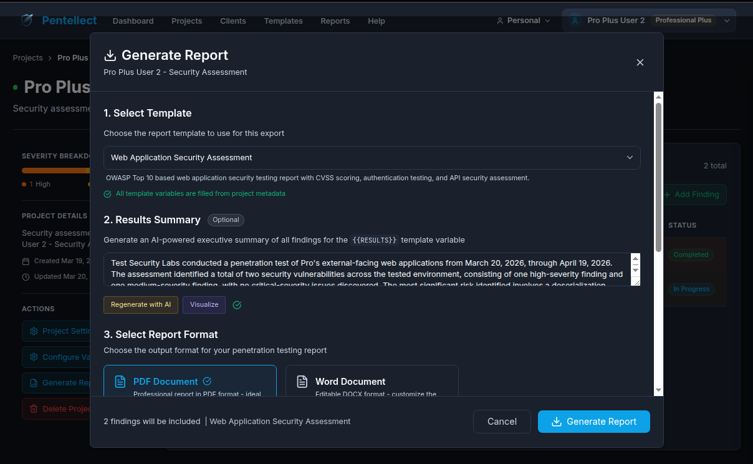The image size is (753, 464).
Task: Click the Generate Report download button
Action: point(594,422)
